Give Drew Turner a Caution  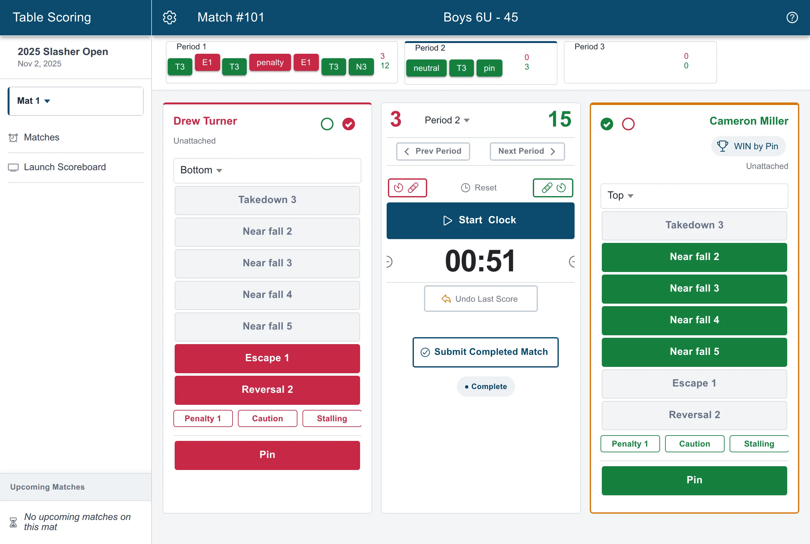pyautogui.click(x=267, y=418)
